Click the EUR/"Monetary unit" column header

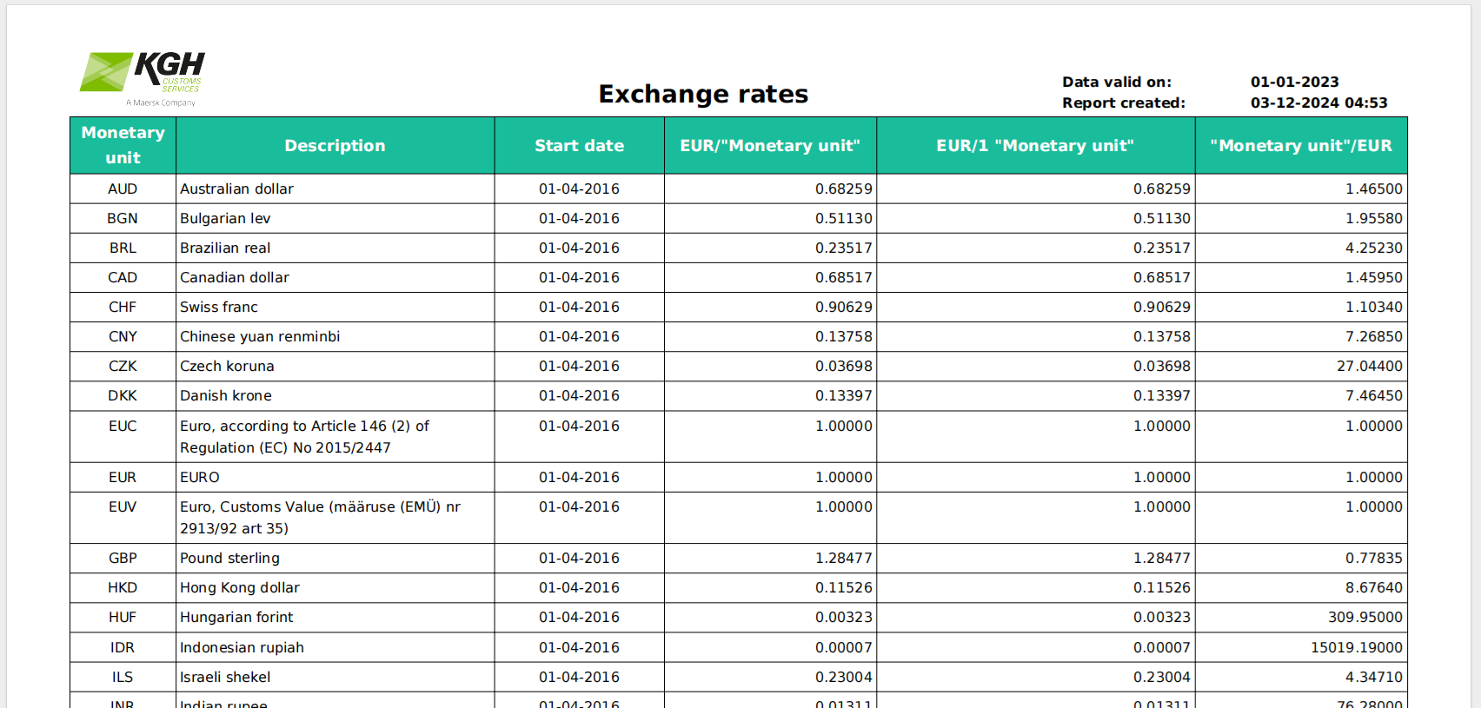(770, 146)
